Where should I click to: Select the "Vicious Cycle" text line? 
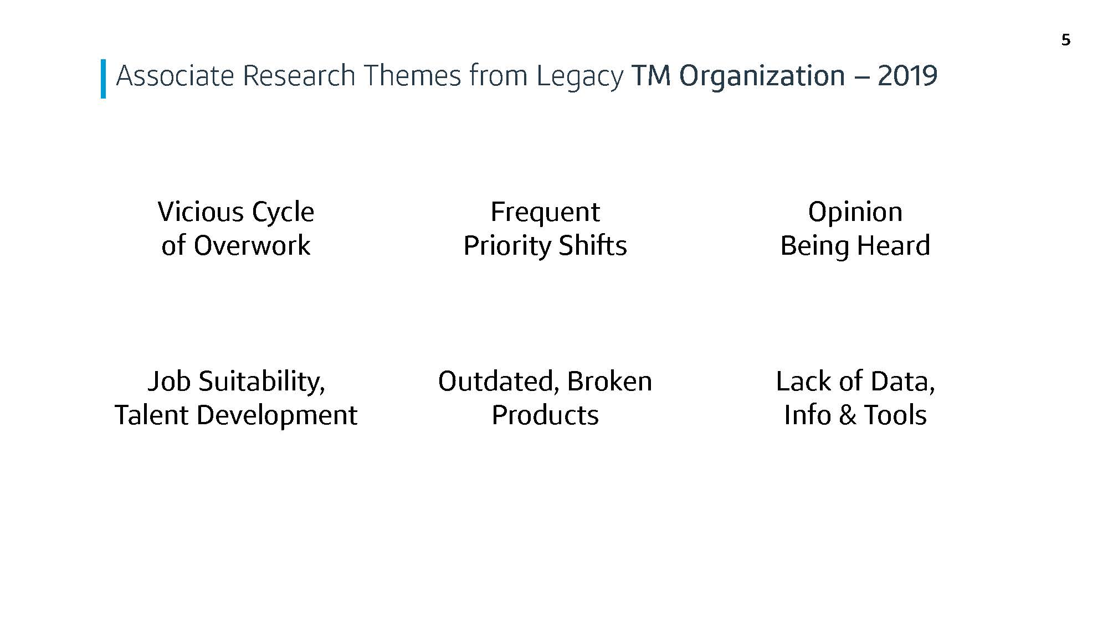click(x=236, y=213)
